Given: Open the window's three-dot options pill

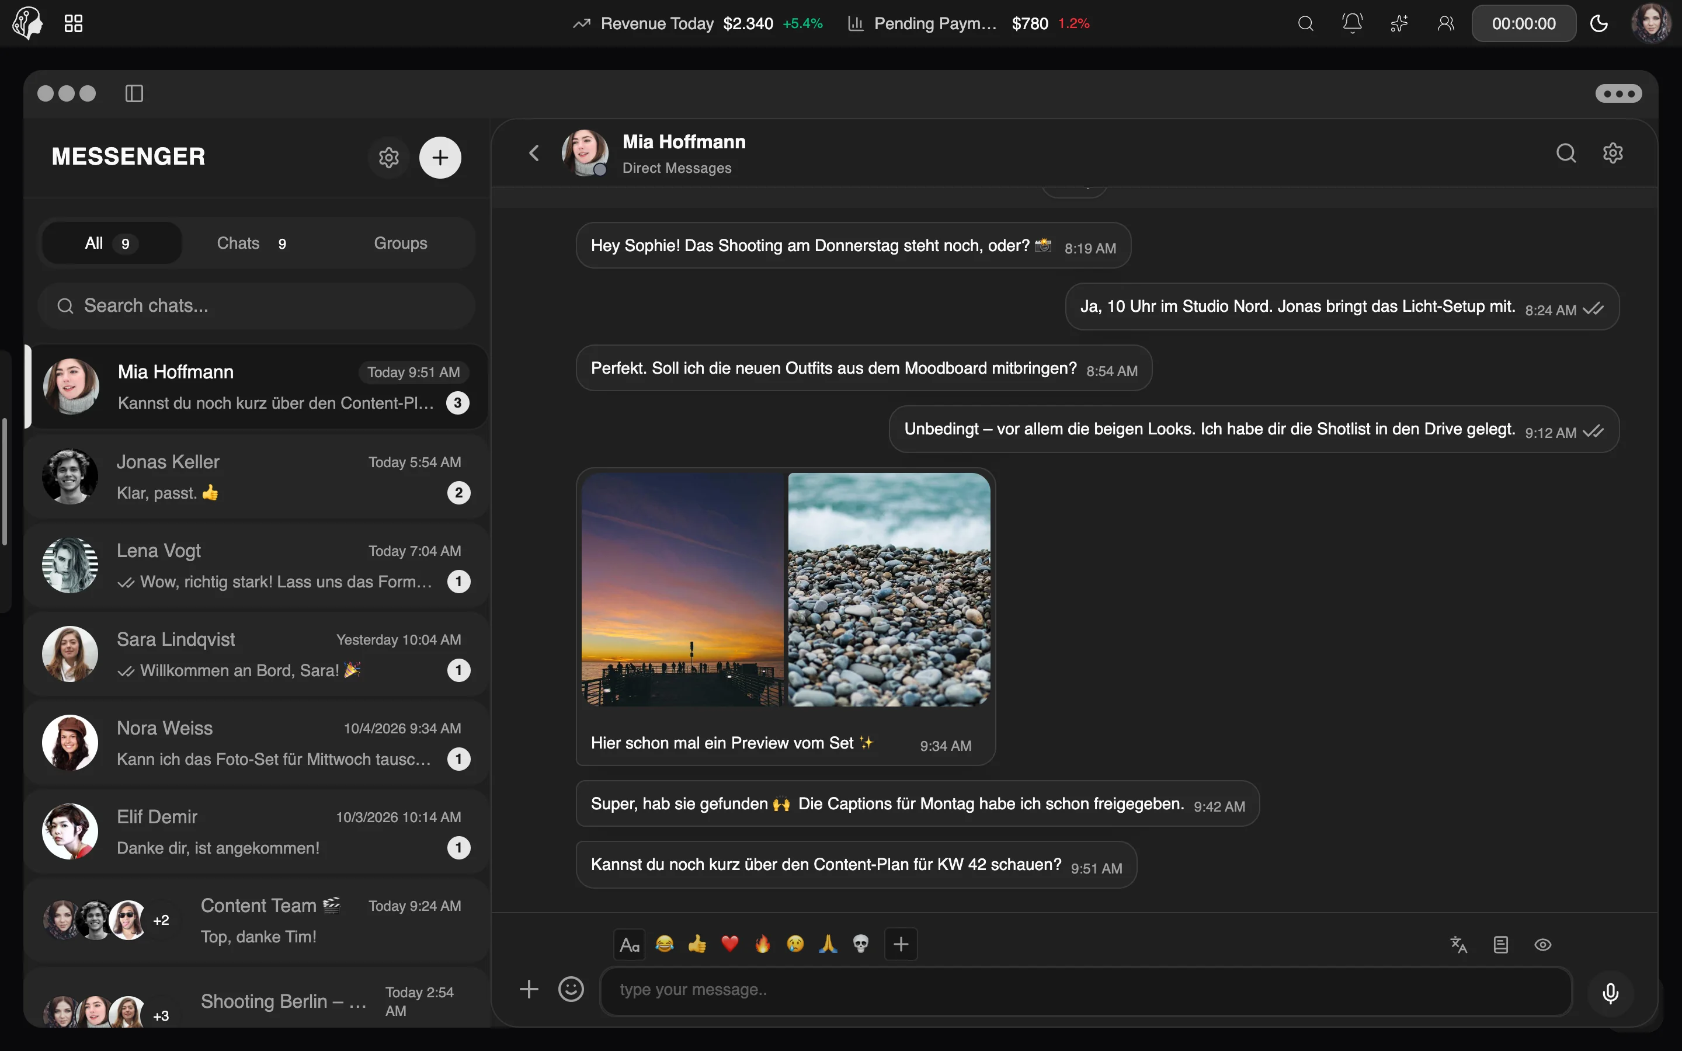Looking at the screenshot, I should click(x=1619, y=93).
